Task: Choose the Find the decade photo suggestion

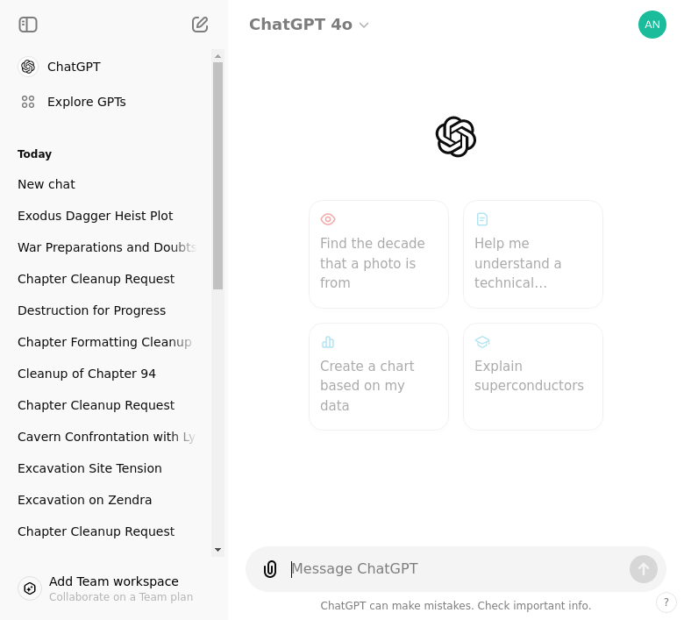Action: click(379, 254)
